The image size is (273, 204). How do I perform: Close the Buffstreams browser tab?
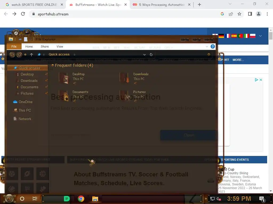click(x=126, y=5)
